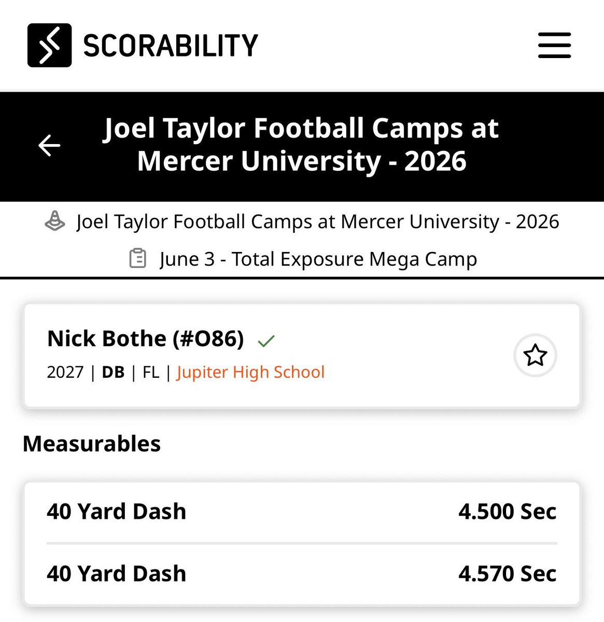Select the first 40 Yard Dash row

click(302, 512)
